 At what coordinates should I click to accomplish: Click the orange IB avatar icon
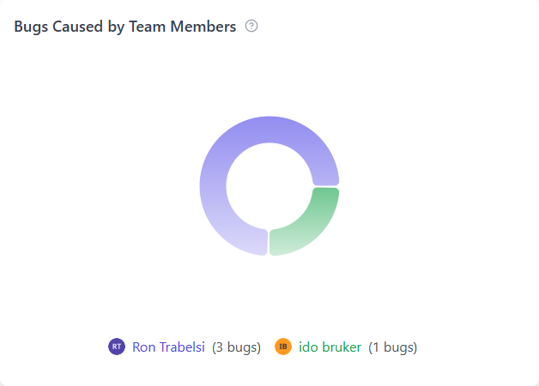[x=283, y=347]
